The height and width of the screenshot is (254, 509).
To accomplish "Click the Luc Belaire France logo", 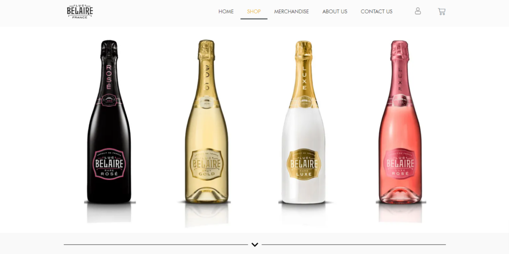I will (80, 11).
